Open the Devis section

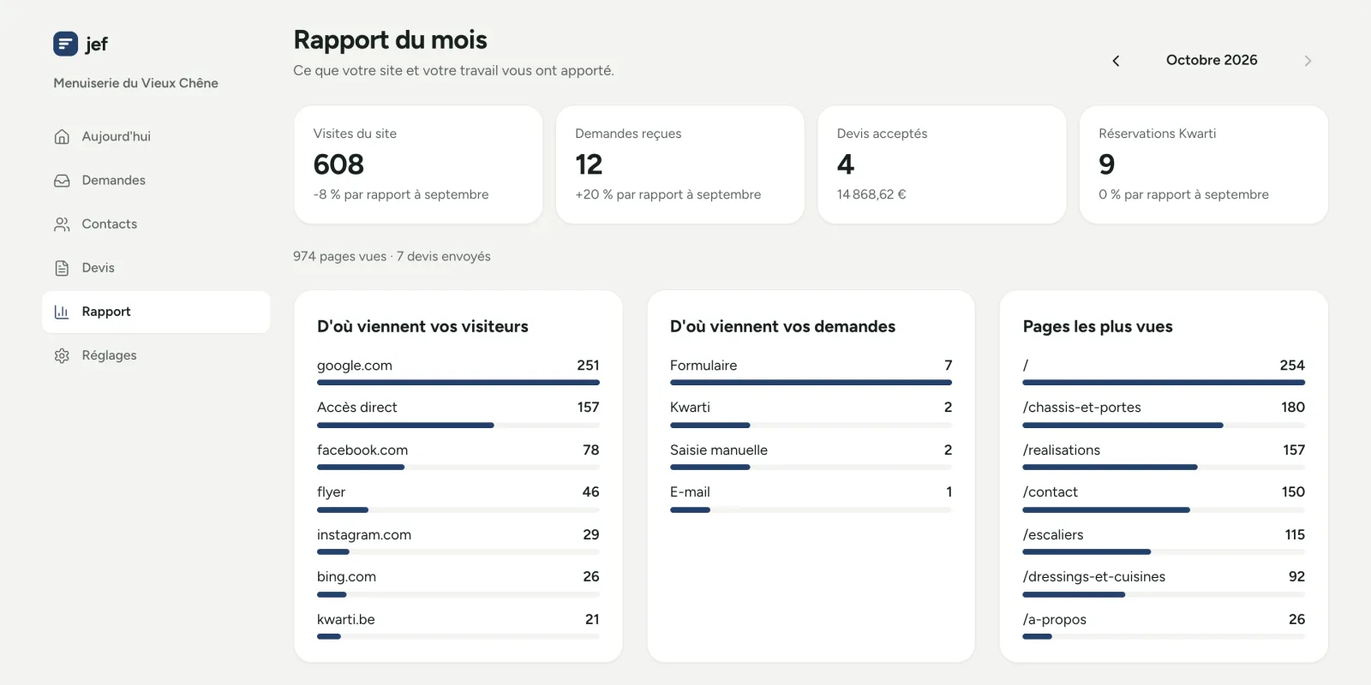(156, 268)
